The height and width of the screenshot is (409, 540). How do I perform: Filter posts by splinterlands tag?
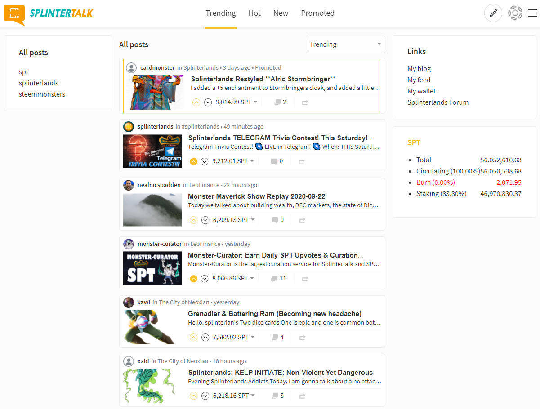click(x=39, y=83)
